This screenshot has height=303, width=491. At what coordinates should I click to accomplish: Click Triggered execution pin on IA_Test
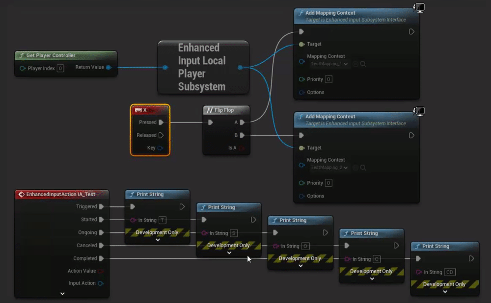tap(101, 207)
